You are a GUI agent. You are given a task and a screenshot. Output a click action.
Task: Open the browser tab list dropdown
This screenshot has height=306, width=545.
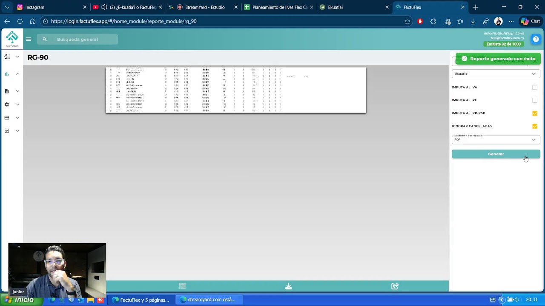pos(7,7)
